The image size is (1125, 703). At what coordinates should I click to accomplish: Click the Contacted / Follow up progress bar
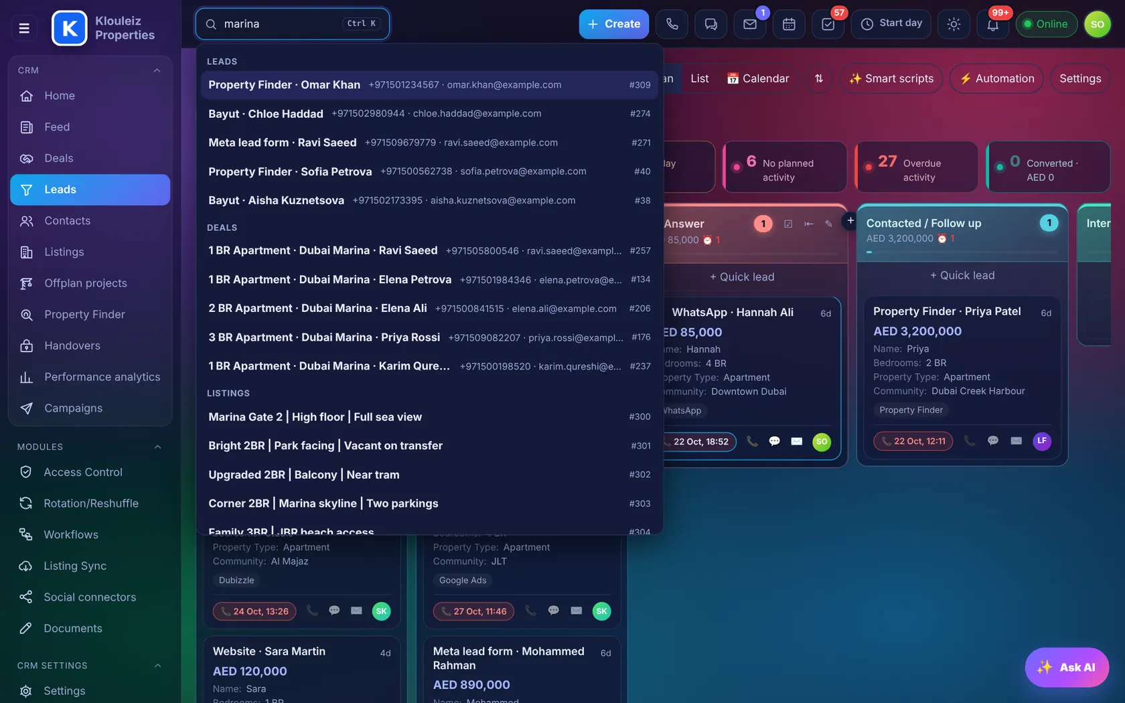[962, 252]
